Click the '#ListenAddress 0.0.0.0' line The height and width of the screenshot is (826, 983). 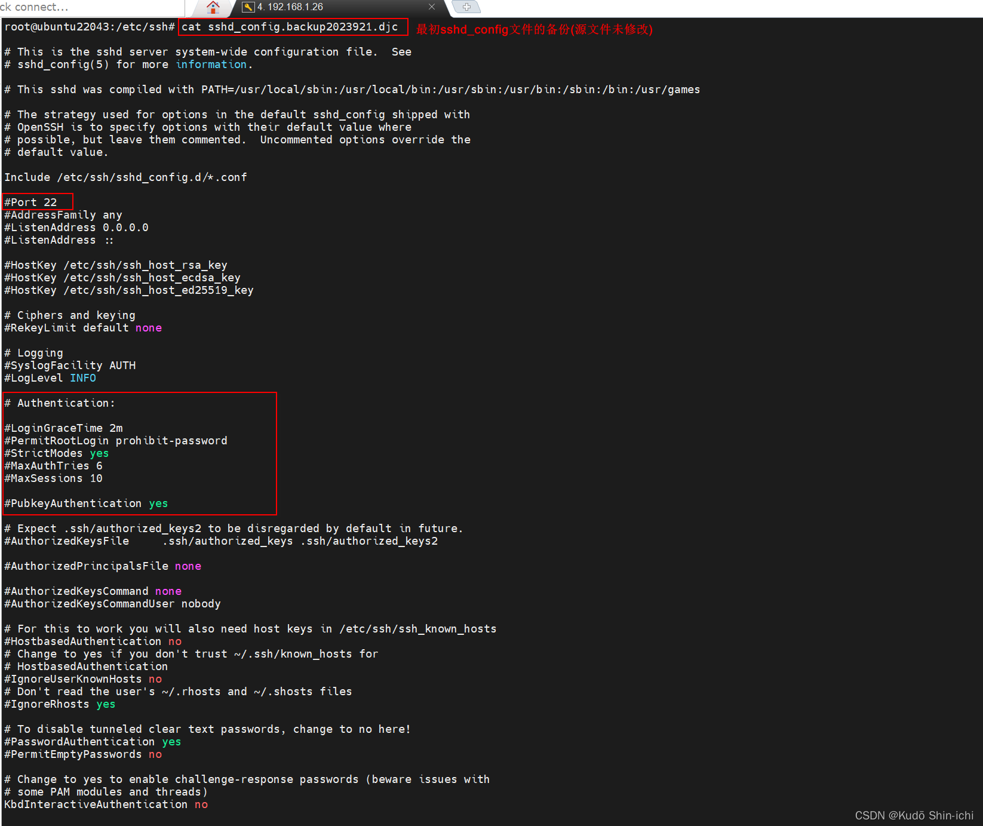click(x=76, y=228)
